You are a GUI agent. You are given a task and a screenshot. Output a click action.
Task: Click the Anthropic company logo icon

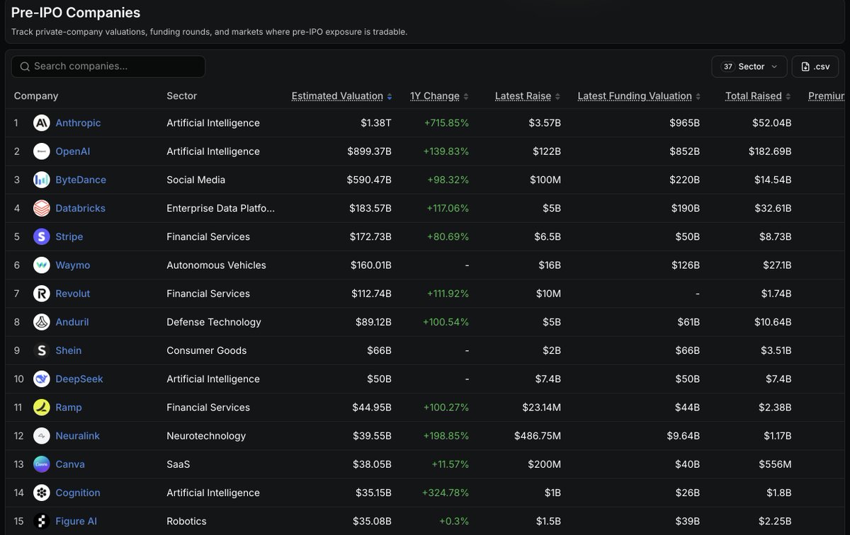(42, 123)
